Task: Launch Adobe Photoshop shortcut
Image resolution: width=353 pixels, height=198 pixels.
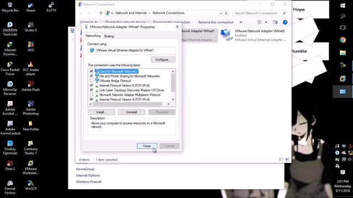Action: pos(31,108)
